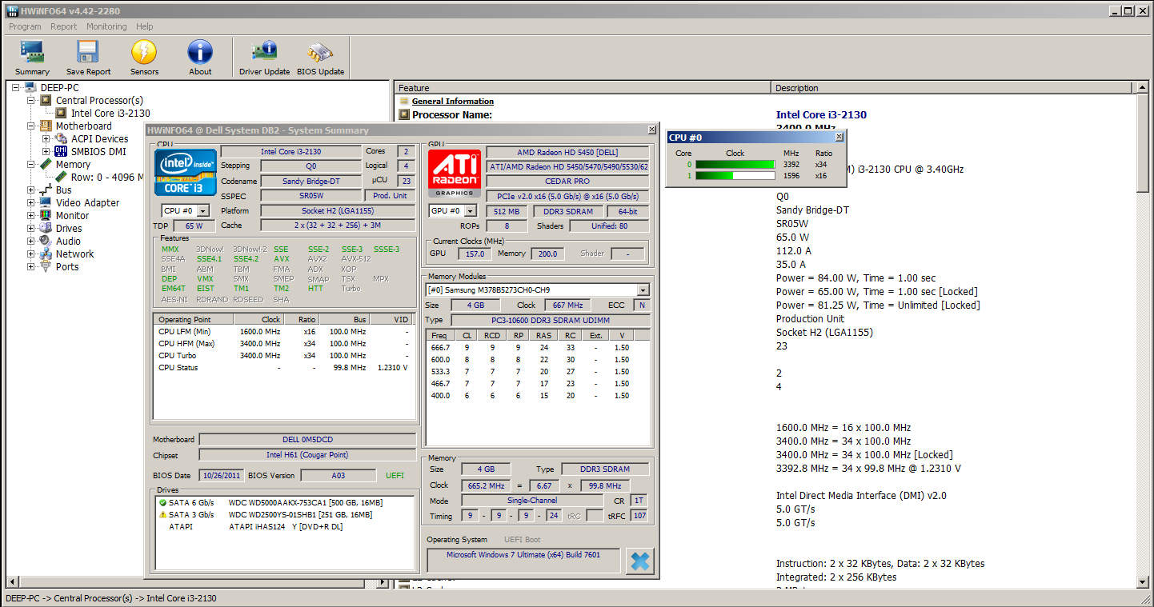Image resolution: width=1154 pixels, height=607 pixels.
Task: Click green check icon on SATA 6 Gb/s drive
Action: tap(162, 503)
